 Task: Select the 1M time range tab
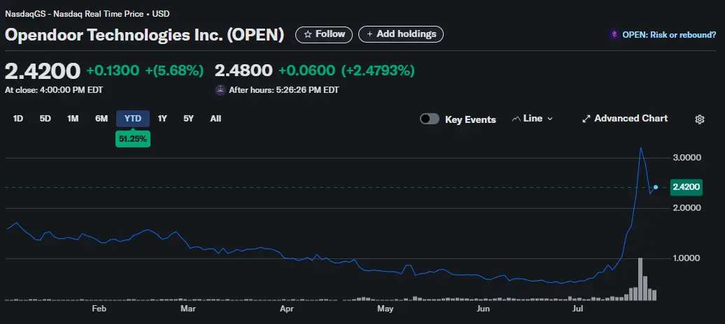tap(73, 119)
